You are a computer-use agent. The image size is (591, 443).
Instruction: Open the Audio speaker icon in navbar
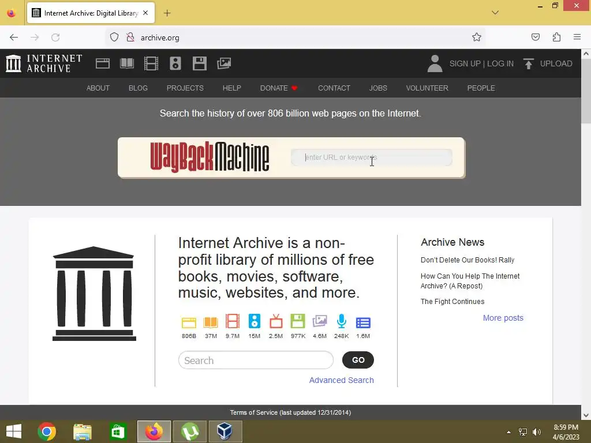pyautogui.click(x=175, y=63)
